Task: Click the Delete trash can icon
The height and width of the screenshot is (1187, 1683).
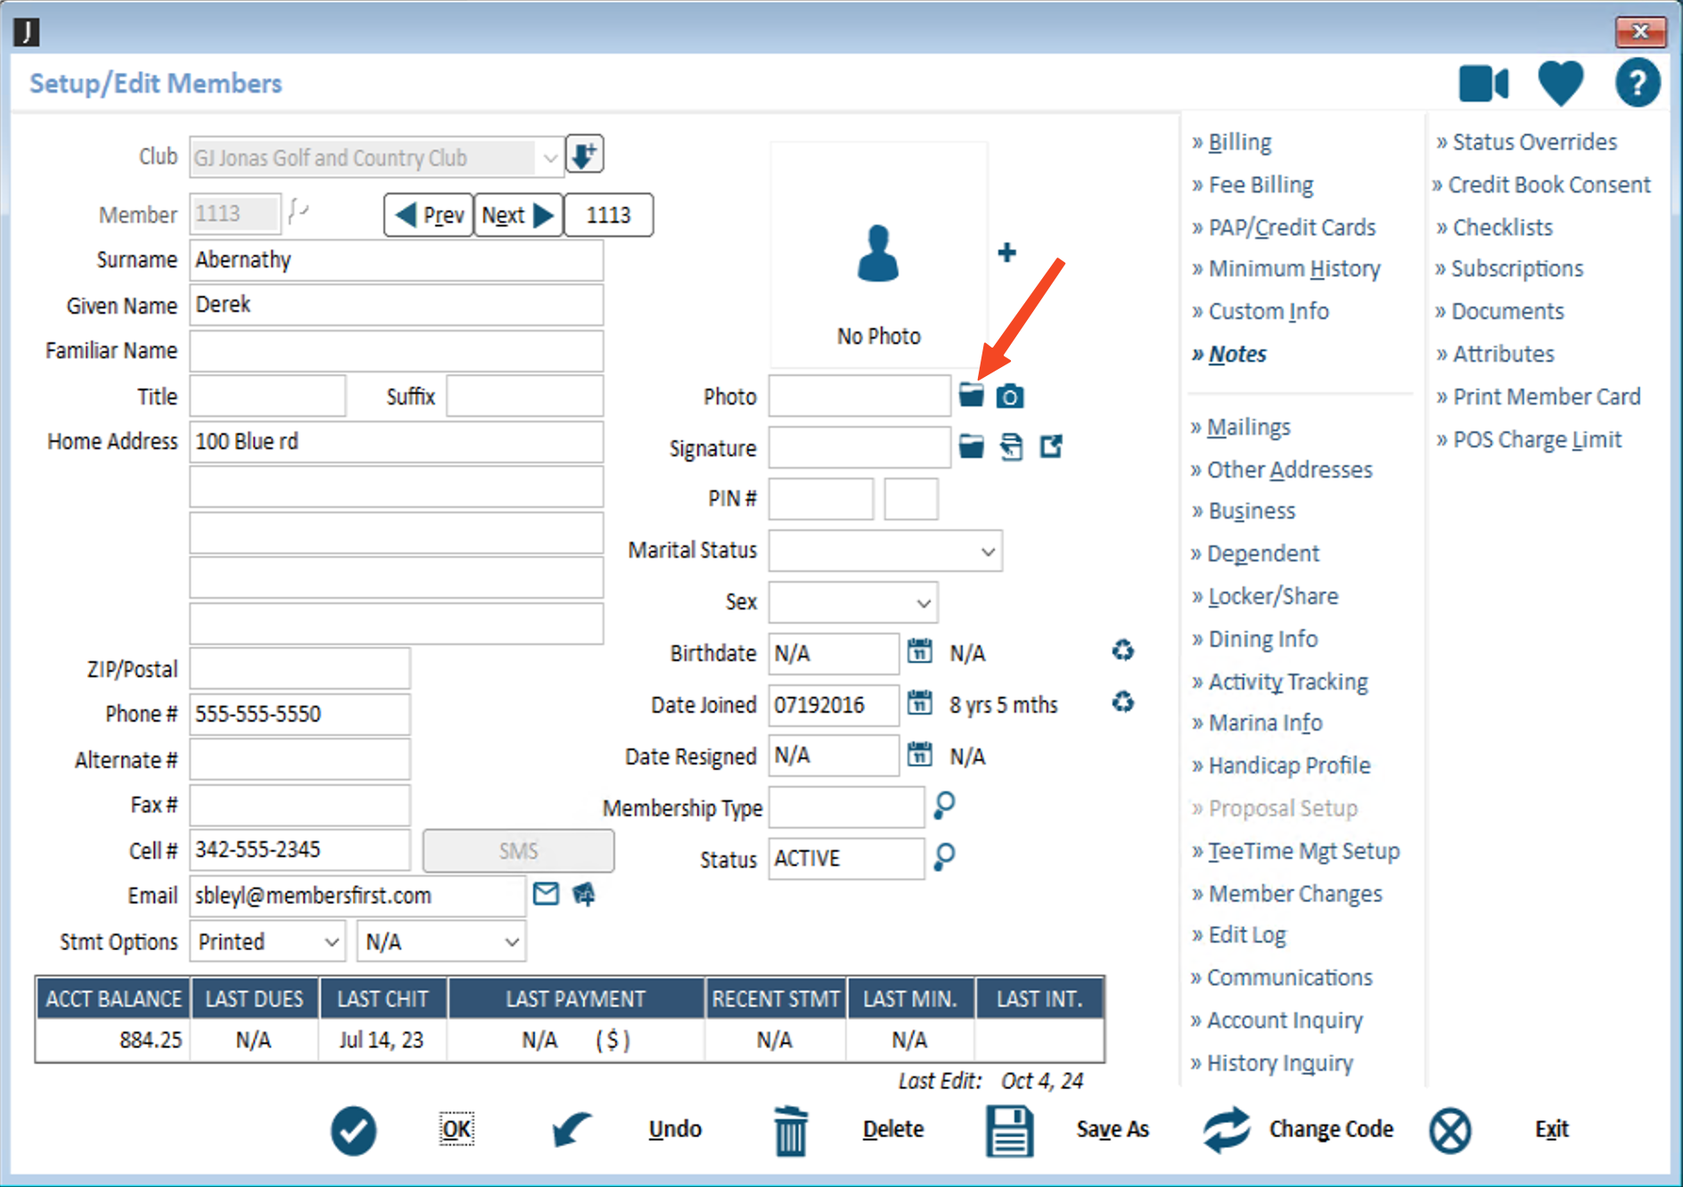Action: pyautogui.click(x=790, y=1131)
